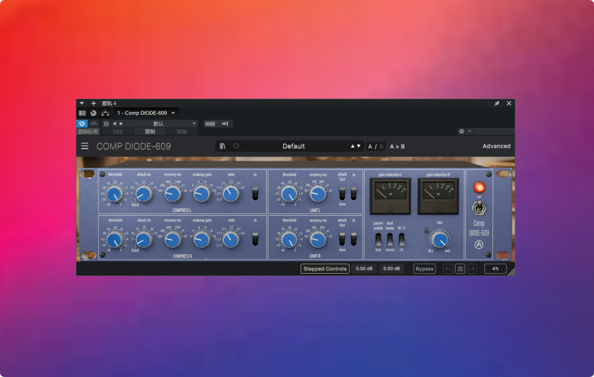This screenshot has width=594, height=377.
Task: Click the COMPRESS R makeup gain knob
Action: tap(201, 240)
